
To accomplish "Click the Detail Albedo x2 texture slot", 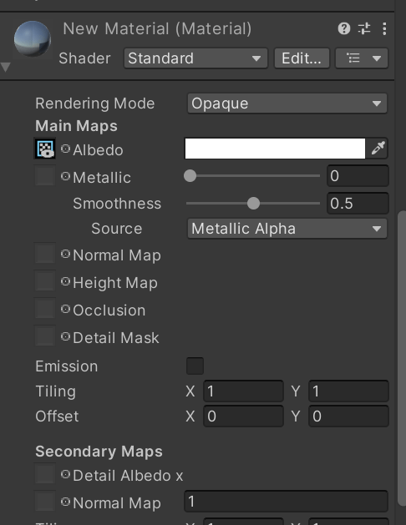I will tap(45, 474).
